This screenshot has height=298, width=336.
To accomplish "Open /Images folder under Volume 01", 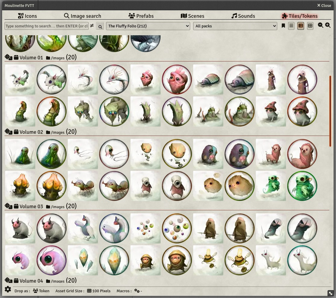I will click(x=55, y=58).
